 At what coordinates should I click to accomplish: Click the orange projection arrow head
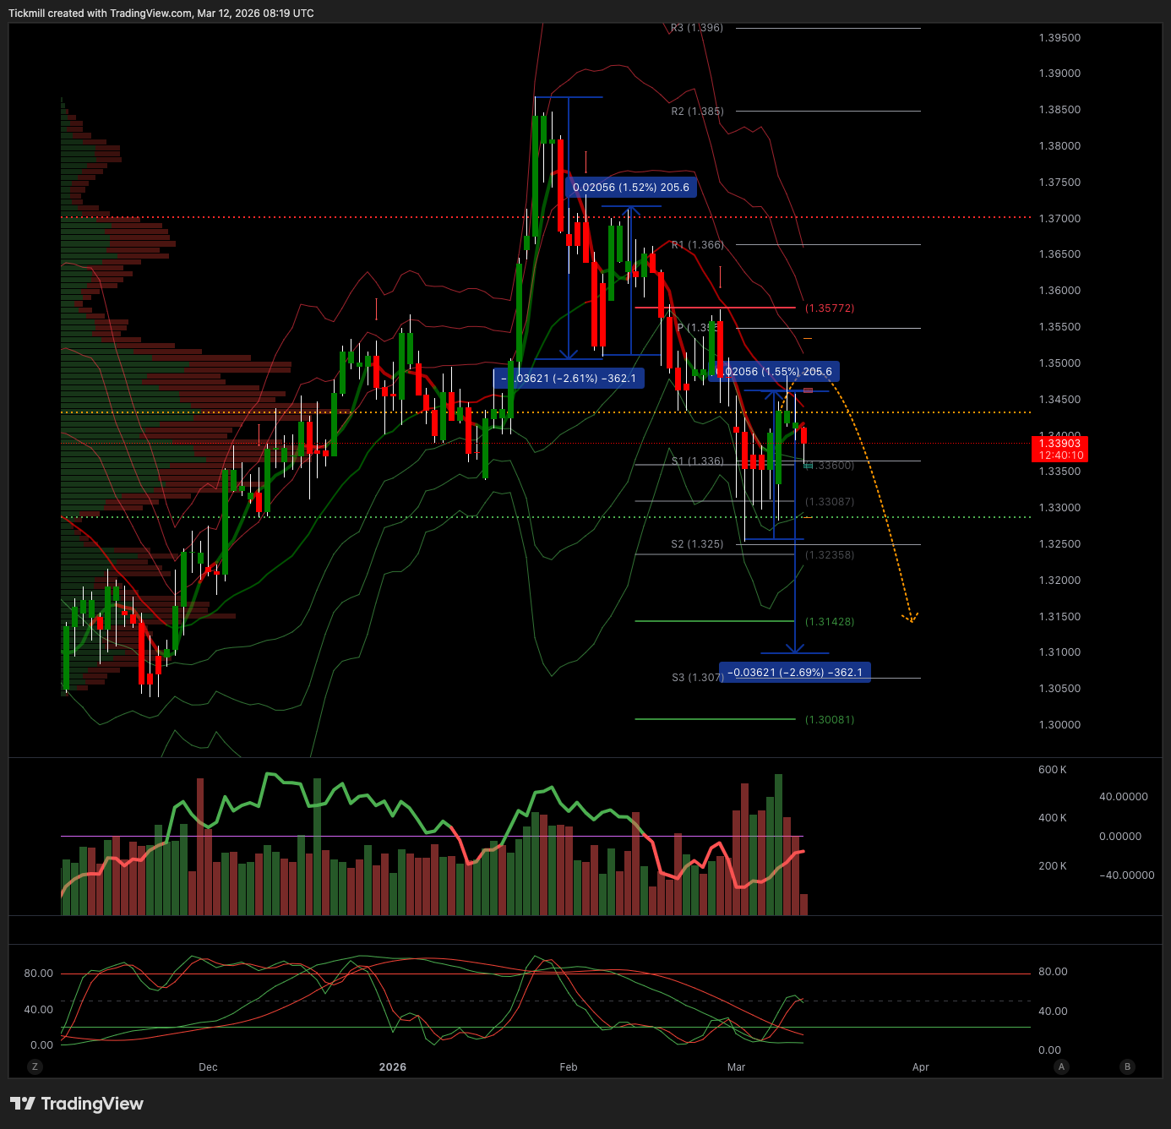[911, 619]
